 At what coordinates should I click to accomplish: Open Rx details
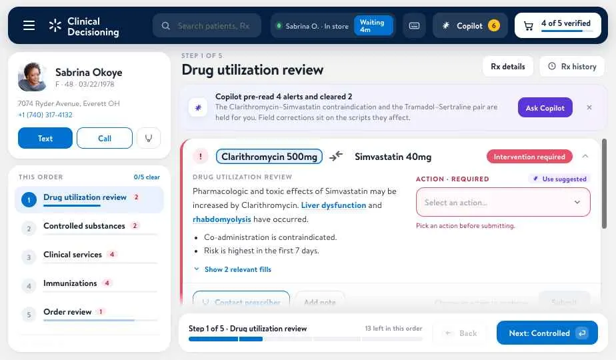tap(508, 67)
